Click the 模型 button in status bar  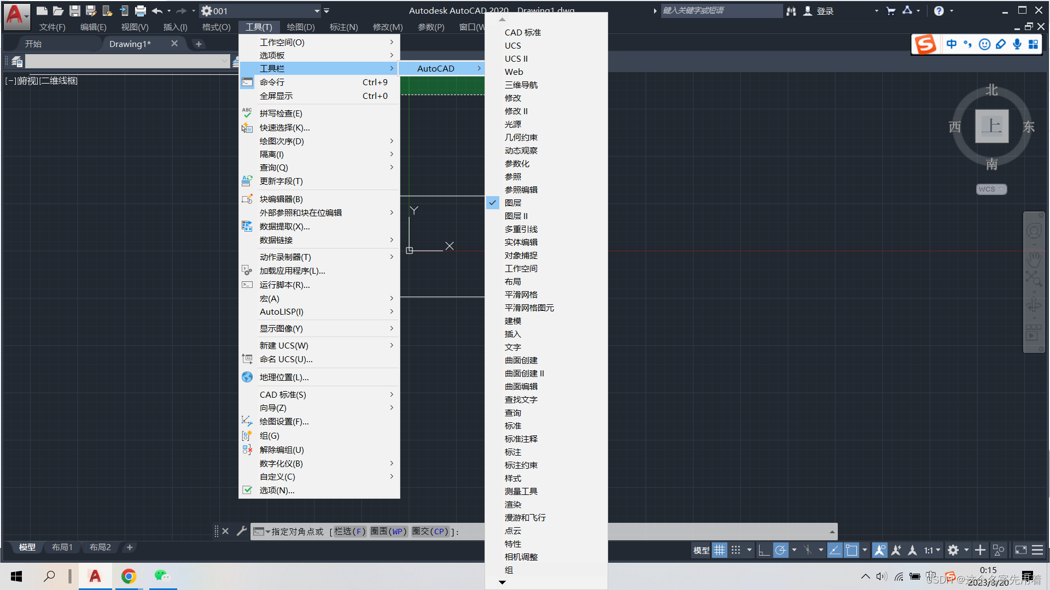702,550
